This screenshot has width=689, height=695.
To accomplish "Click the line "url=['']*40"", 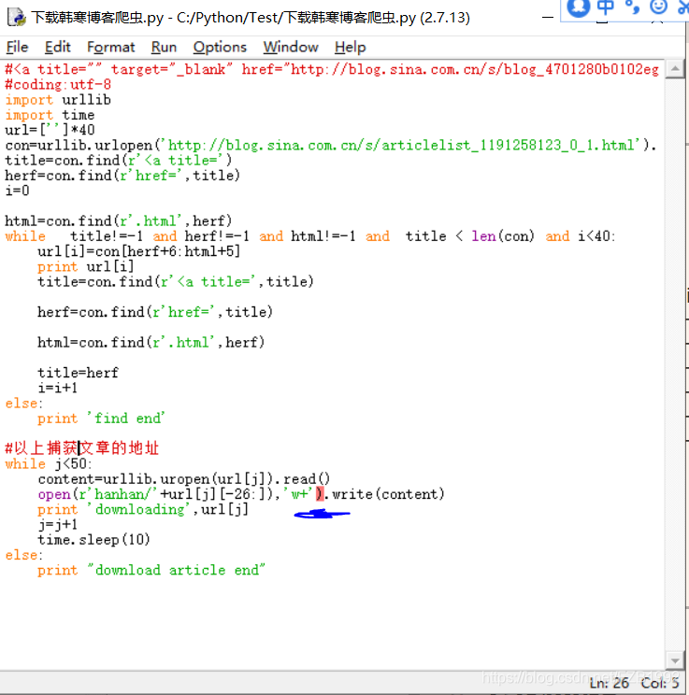I will coord(50,130).
